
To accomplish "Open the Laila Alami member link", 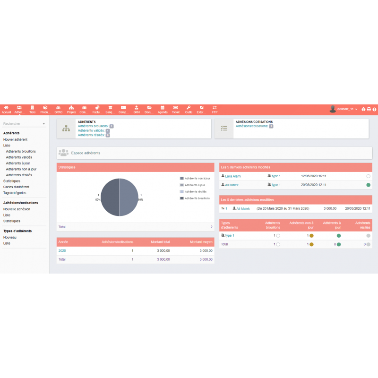I will pos(232,176).
